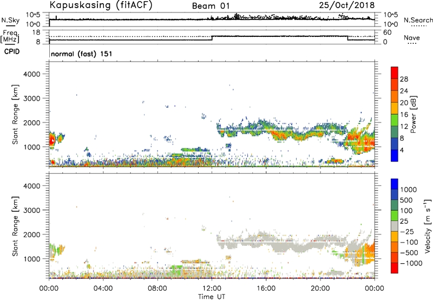Click the strong red echo near 00:15 in power panel
Image resolution: width=433 pixels, height=300 pixels.
(52, 140)
